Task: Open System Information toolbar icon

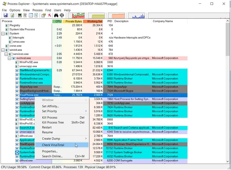Action: tap(20, 15)
